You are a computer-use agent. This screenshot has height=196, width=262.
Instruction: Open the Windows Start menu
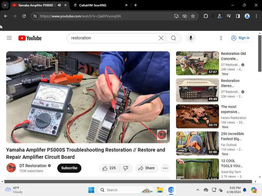point(91,190)
